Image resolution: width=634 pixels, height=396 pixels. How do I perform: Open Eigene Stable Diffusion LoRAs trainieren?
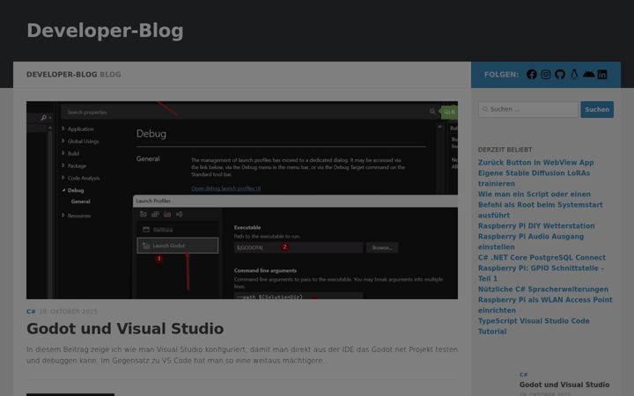coord(534,178)
